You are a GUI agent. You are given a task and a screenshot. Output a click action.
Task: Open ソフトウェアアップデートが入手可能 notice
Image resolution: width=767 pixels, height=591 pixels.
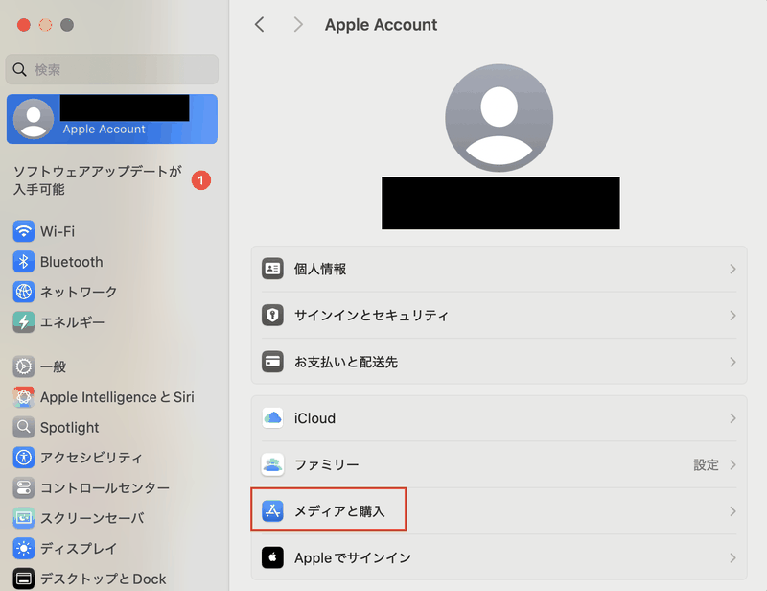click(98, 180)
